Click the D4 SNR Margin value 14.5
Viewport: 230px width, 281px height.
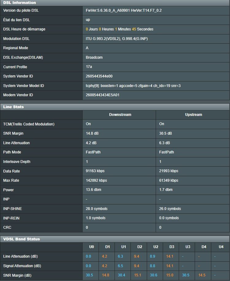click(202, 275)
